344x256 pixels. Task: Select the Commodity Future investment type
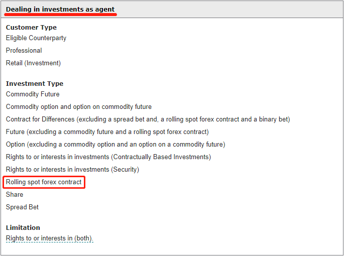33,94
